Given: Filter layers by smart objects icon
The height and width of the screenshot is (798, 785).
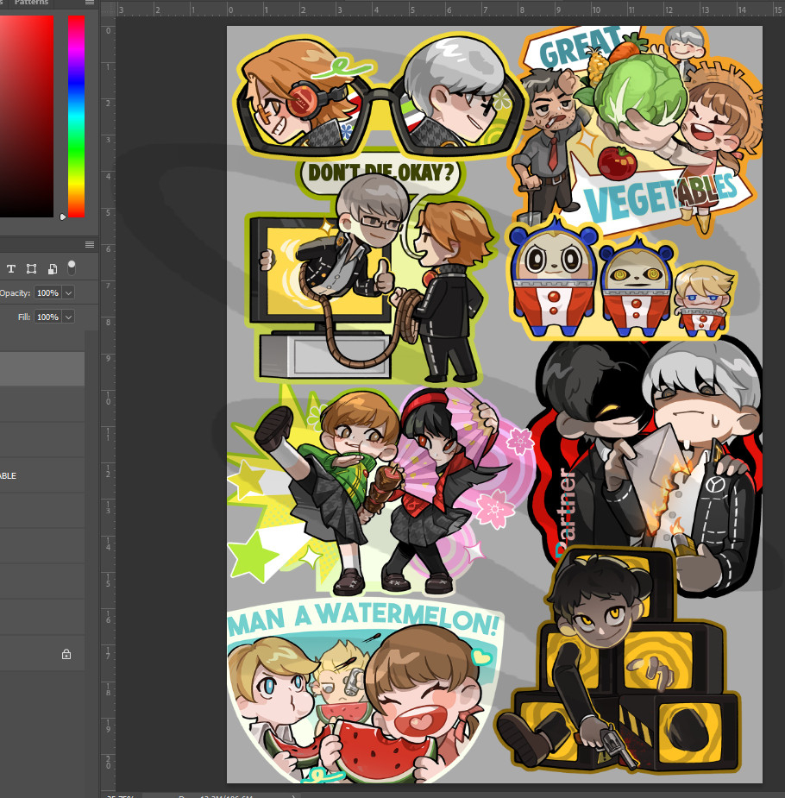Looking at the screenshot, I should point(52,268).
